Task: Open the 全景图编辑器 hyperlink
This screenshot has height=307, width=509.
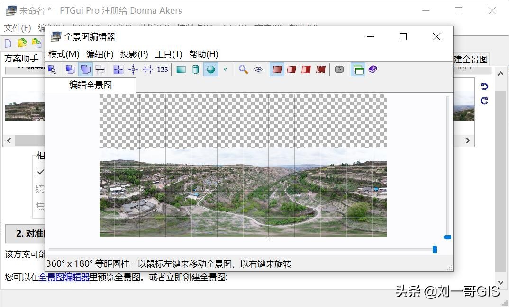Action: point(64,278)
